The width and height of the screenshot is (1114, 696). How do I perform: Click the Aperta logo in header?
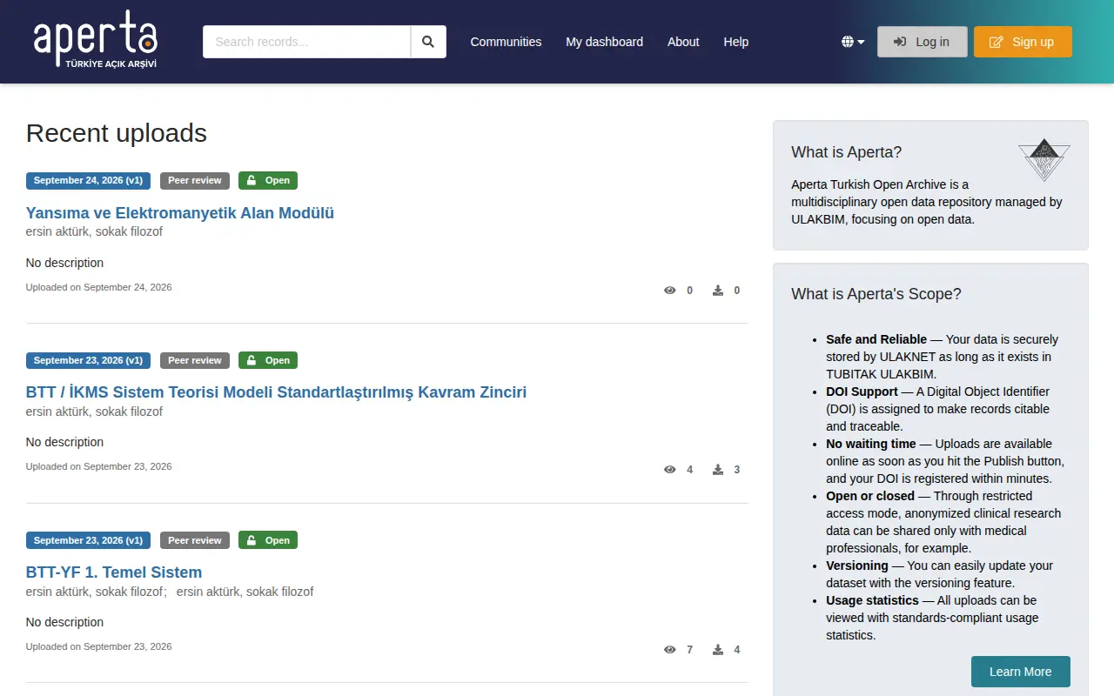(x=96, y=40)
